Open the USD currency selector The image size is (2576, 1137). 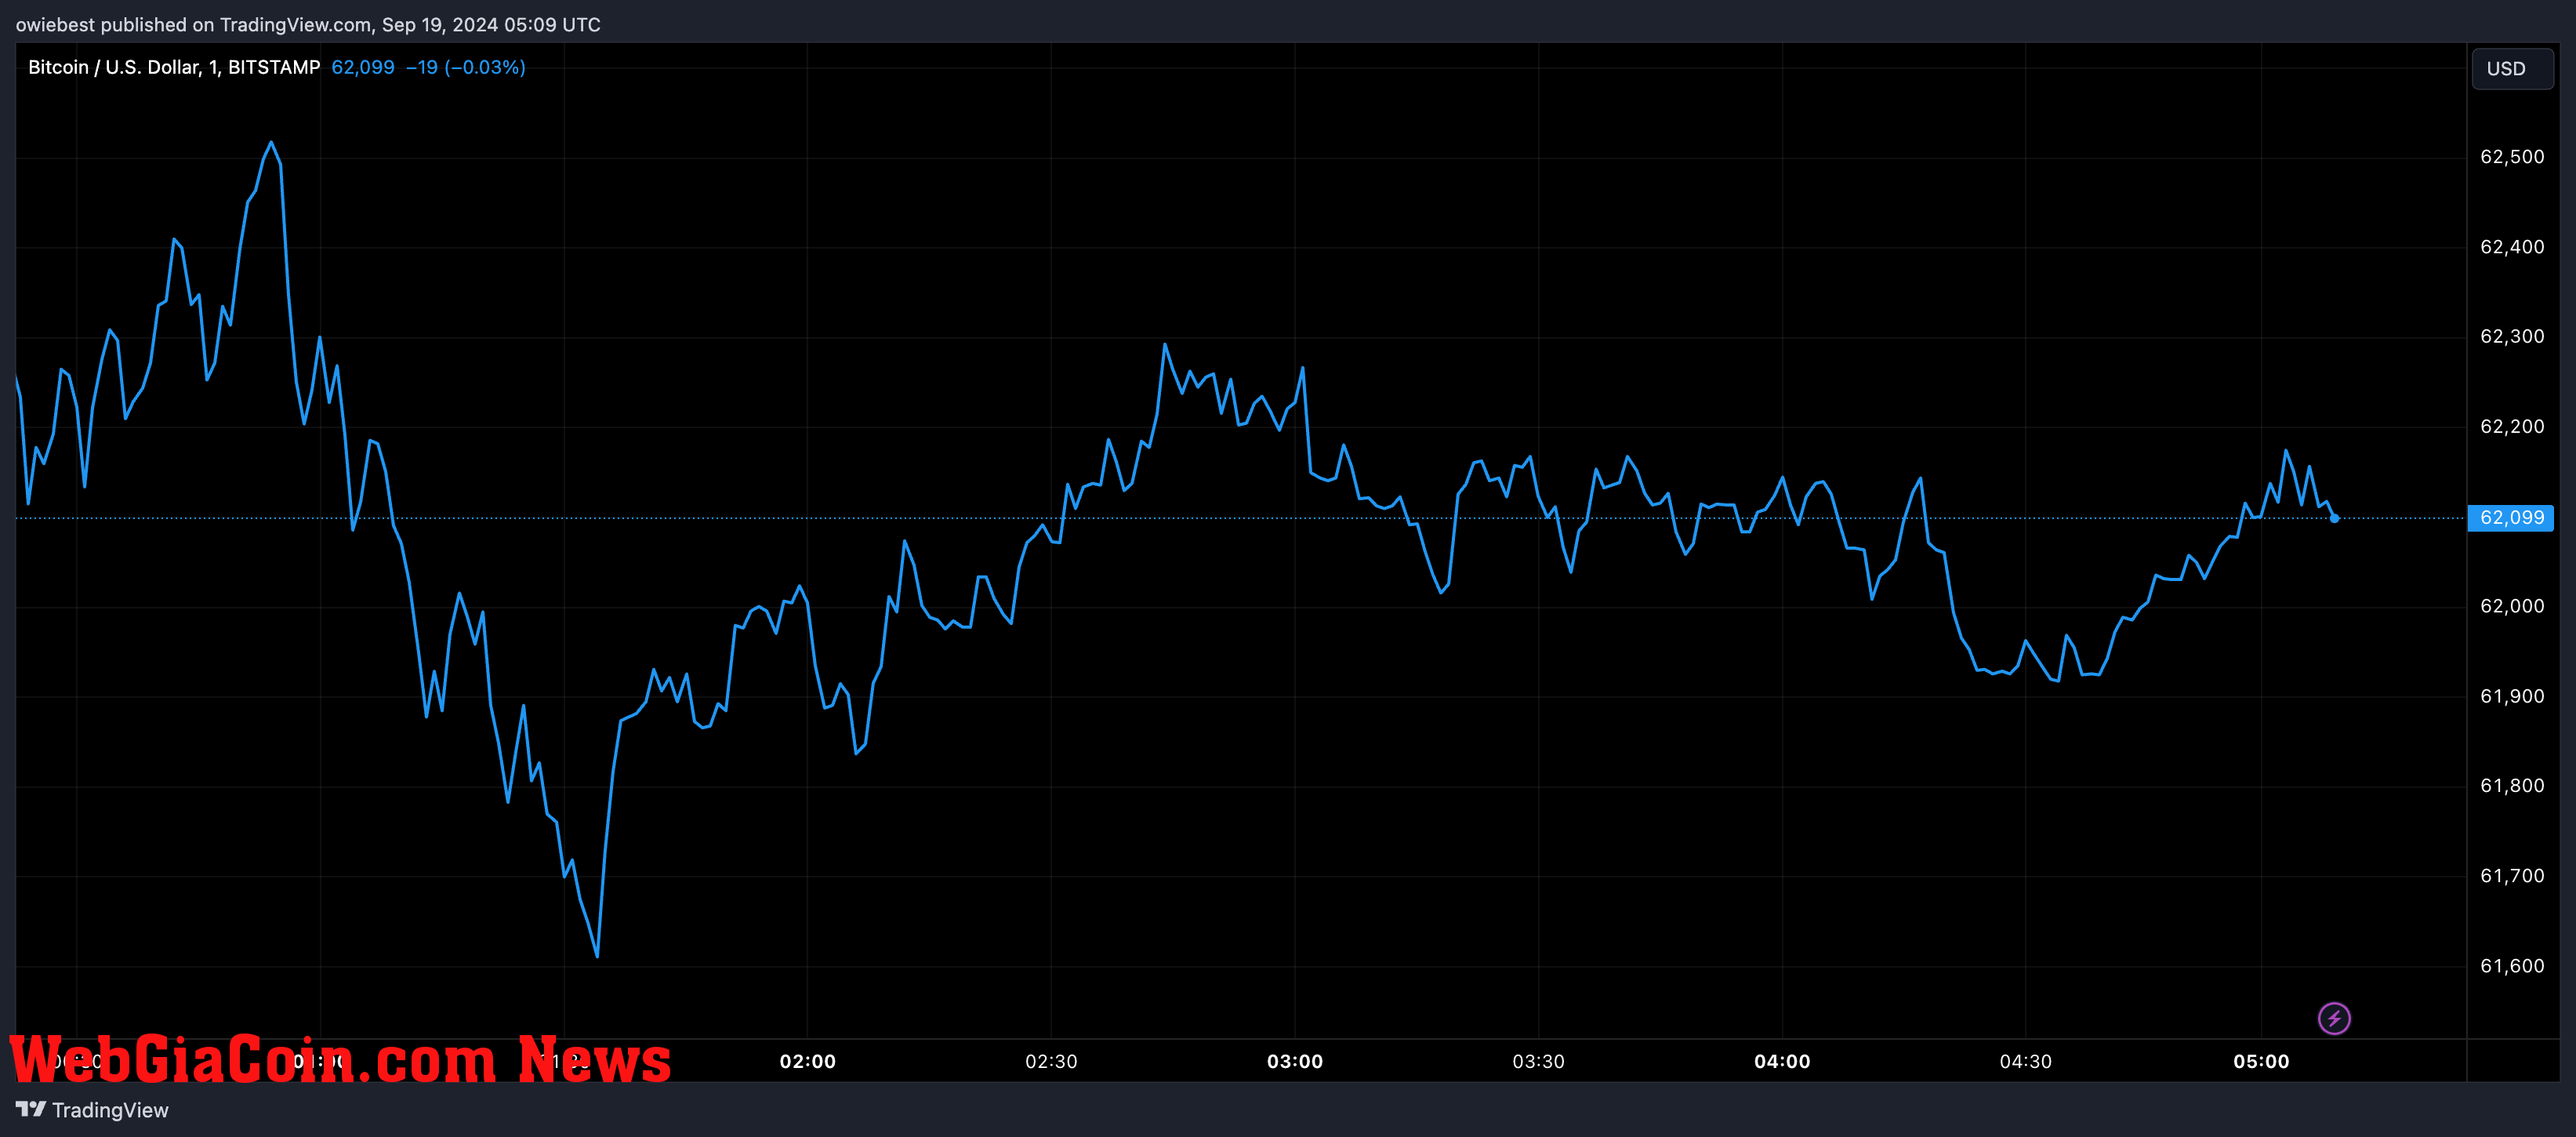point(2512,69)
